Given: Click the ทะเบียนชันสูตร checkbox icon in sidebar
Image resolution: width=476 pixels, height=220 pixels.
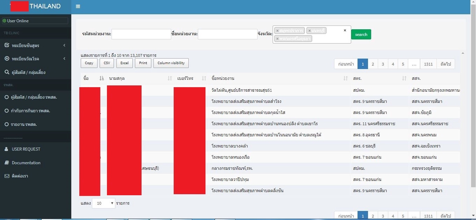Looking at the screenshot, I should pos(6,46).
